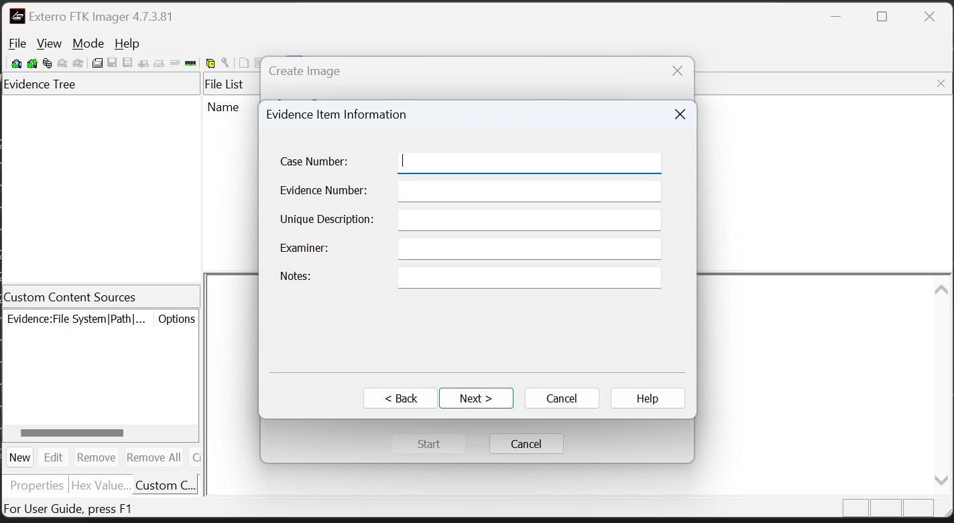Click into the Evidence Number field

pyautogui.click(x=530, y=191)
